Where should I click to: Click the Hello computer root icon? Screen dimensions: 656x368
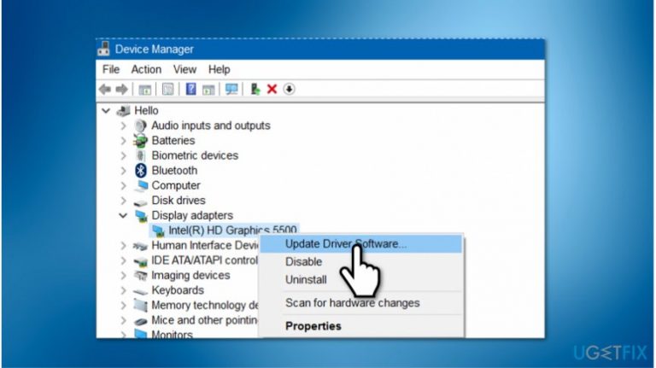[x=123, y=111]
